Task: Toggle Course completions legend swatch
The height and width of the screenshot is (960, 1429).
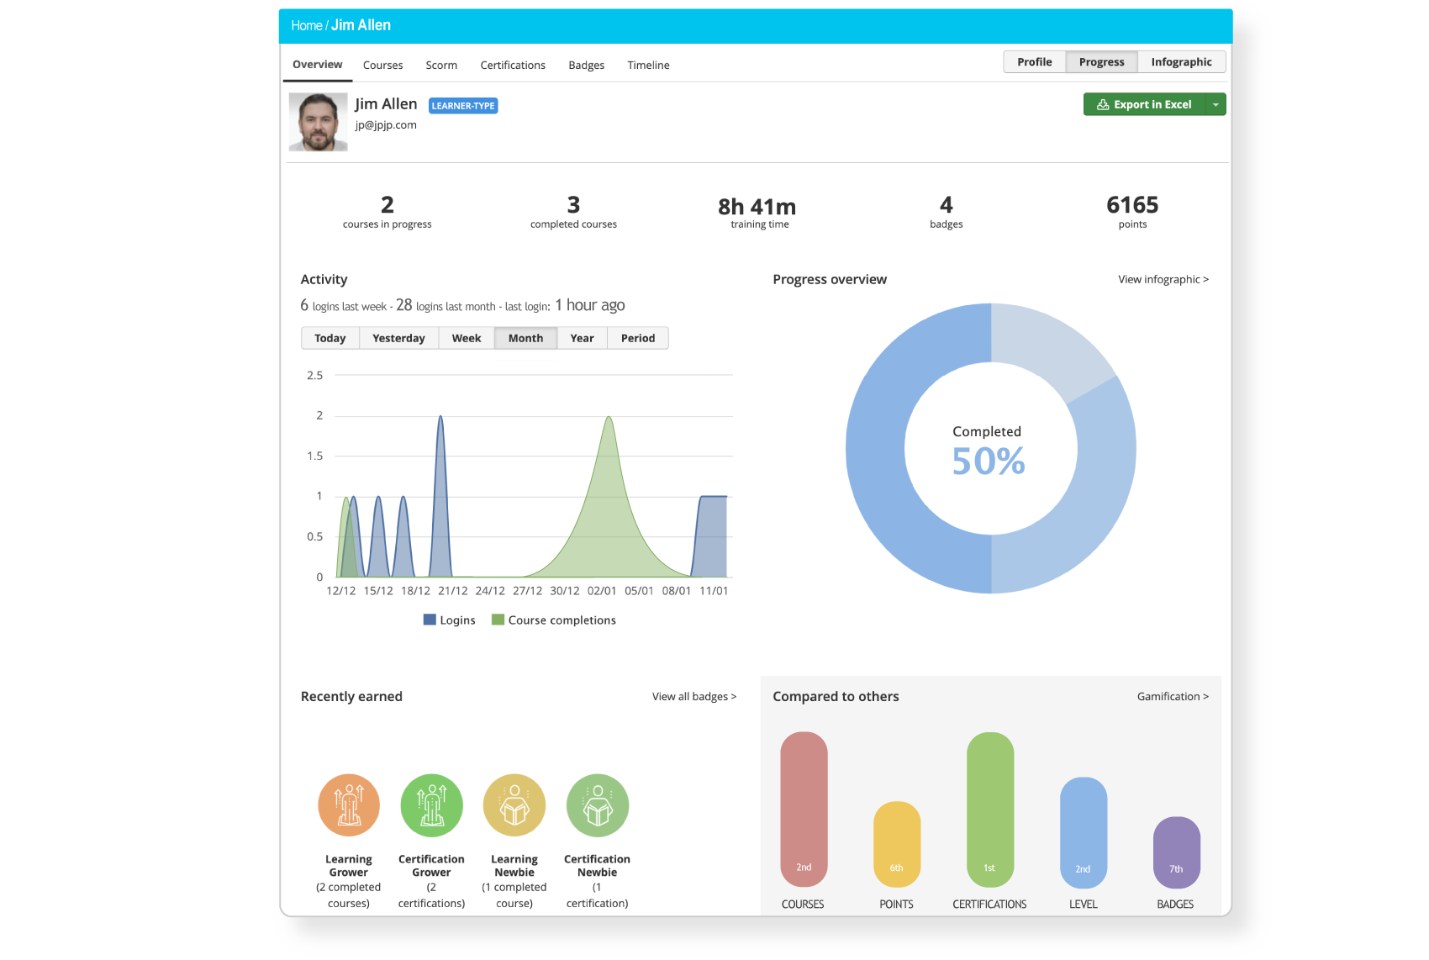Action: pos(498,620)
